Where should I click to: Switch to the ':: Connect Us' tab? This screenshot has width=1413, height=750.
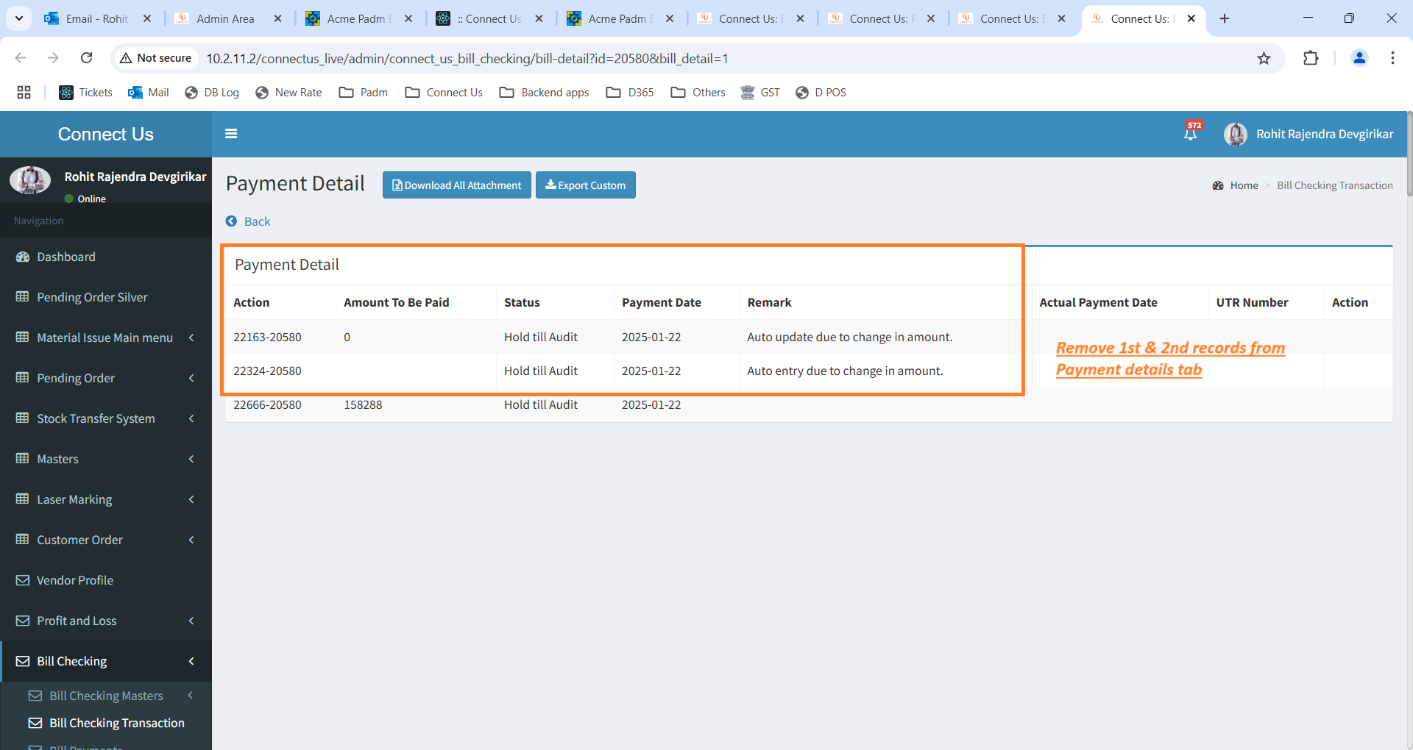489,18
